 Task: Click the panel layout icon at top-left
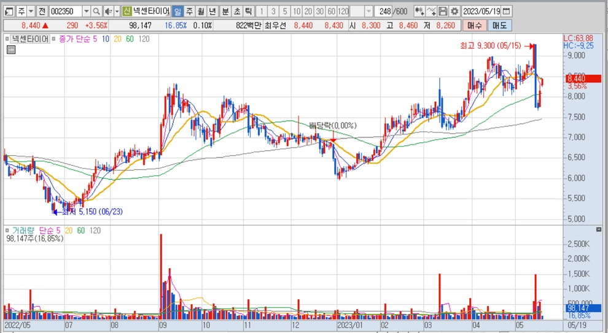click(x=9, y=11)
